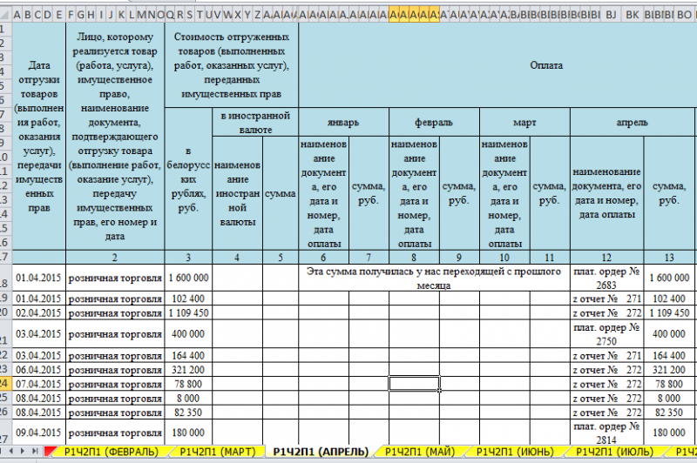
Task: Switch to the Р1Ч2П1 (ФЕВРАЛЬ) sheet tab
Action: (x=110, y=452)
